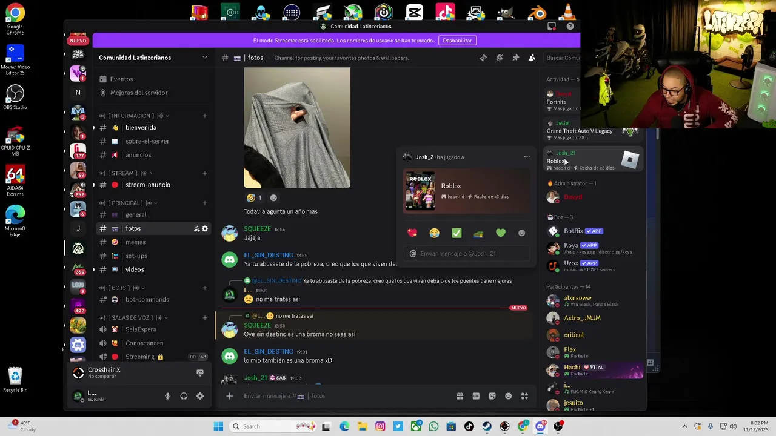Screen dimensions: 776x436
Task: Open the GIF picker
Action: click(476, 396)
